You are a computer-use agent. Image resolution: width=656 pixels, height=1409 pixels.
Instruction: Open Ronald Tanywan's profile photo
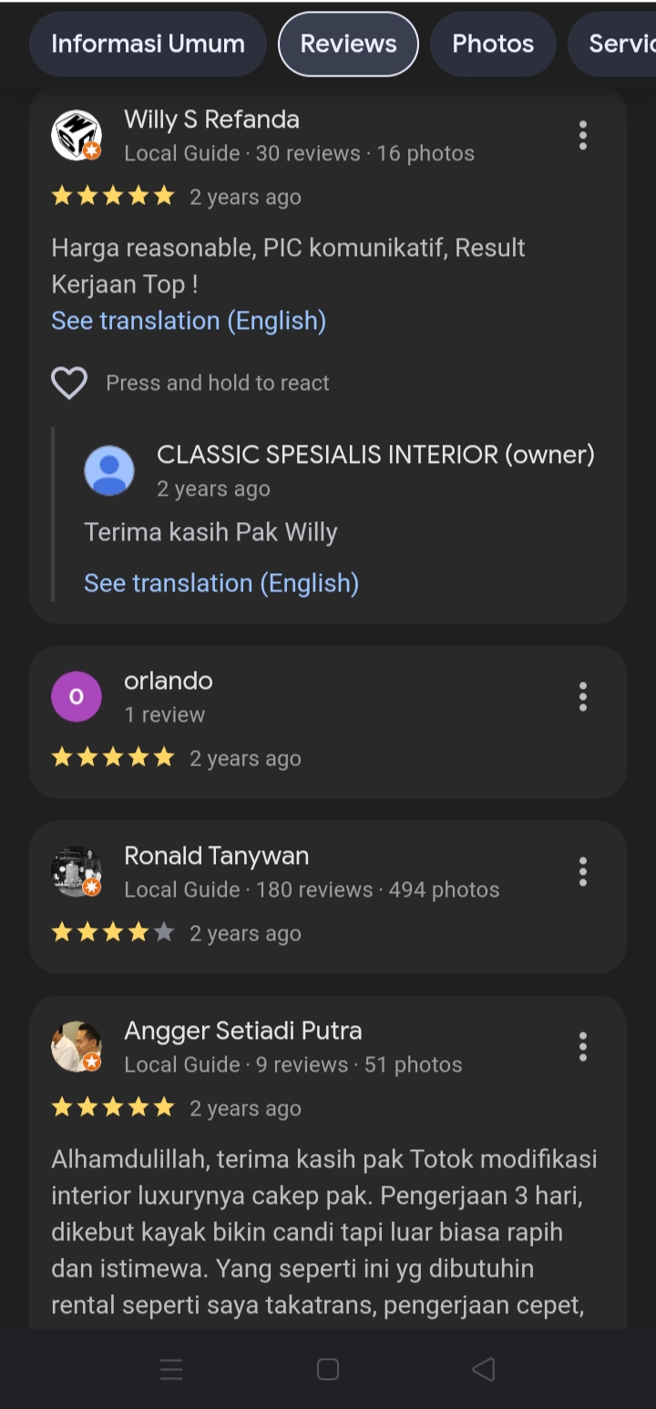point(77,872)
